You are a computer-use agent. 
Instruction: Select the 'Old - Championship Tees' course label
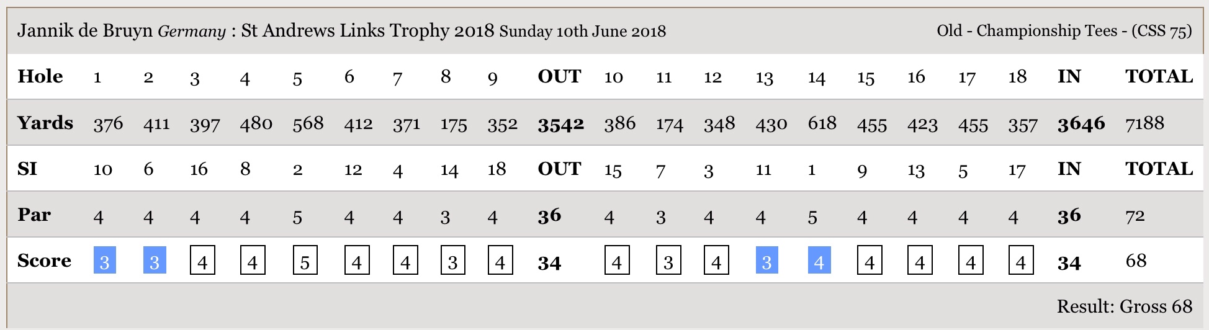click(1027, 31)
